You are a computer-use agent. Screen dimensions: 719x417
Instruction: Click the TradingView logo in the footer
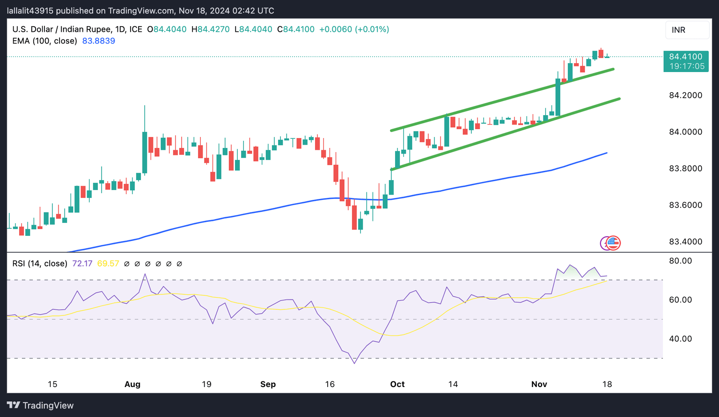(x=40, y=405)
